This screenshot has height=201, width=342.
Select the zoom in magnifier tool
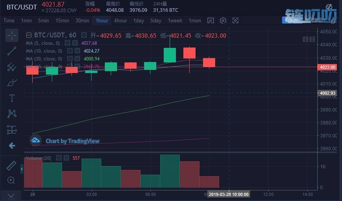(11, 180)
